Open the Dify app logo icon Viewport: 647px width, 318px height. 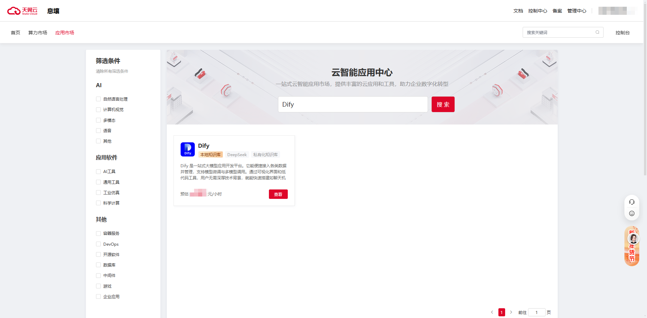click(x=188, y=149)
